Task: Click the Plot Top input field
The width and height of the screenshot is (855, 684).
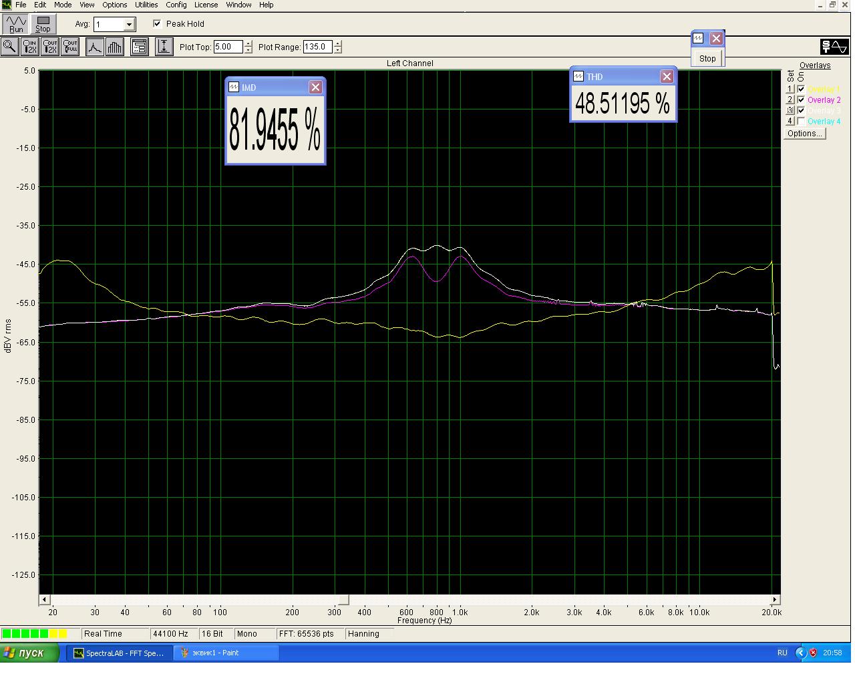Action: (228, 47)
